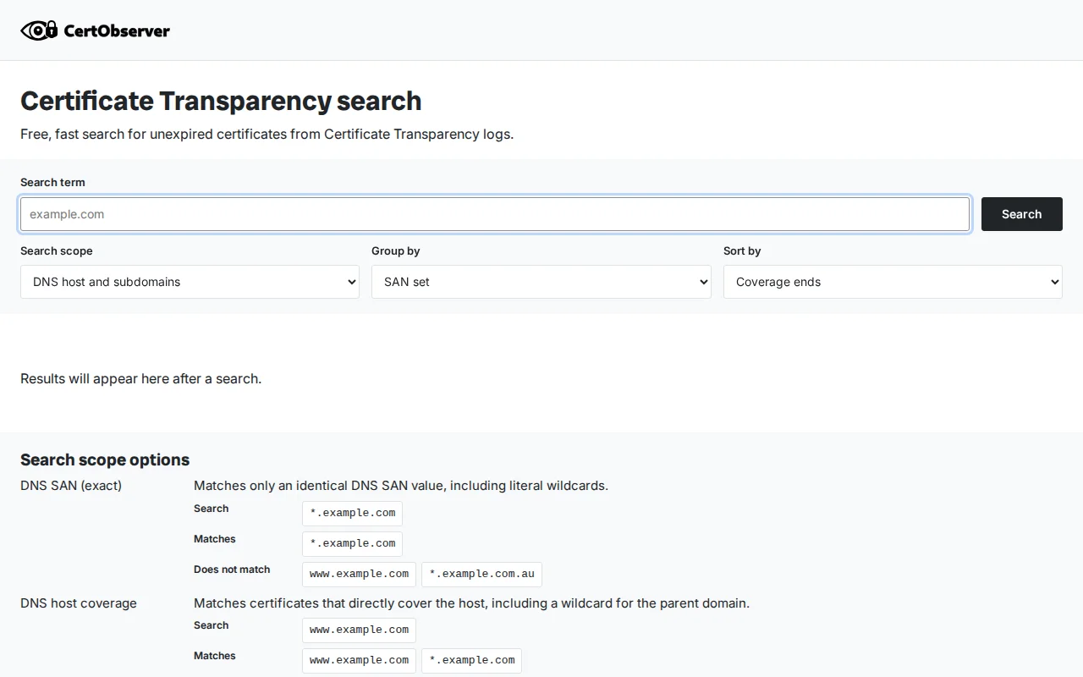Click the black Search button

click(x=1021, y=214)
